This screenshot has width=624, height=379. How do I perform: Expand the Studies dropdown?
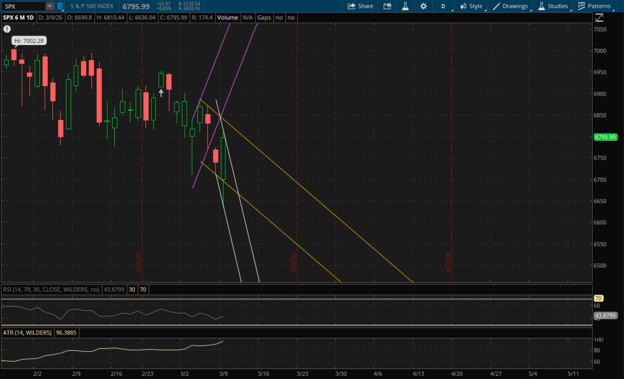pos(553,6)
